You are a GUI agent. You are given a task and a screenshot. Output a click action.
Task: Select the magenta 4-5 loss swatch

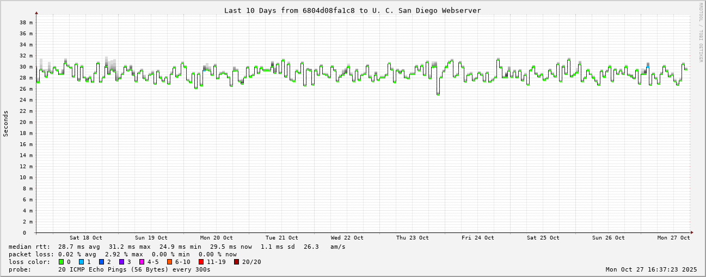point(142,262)
